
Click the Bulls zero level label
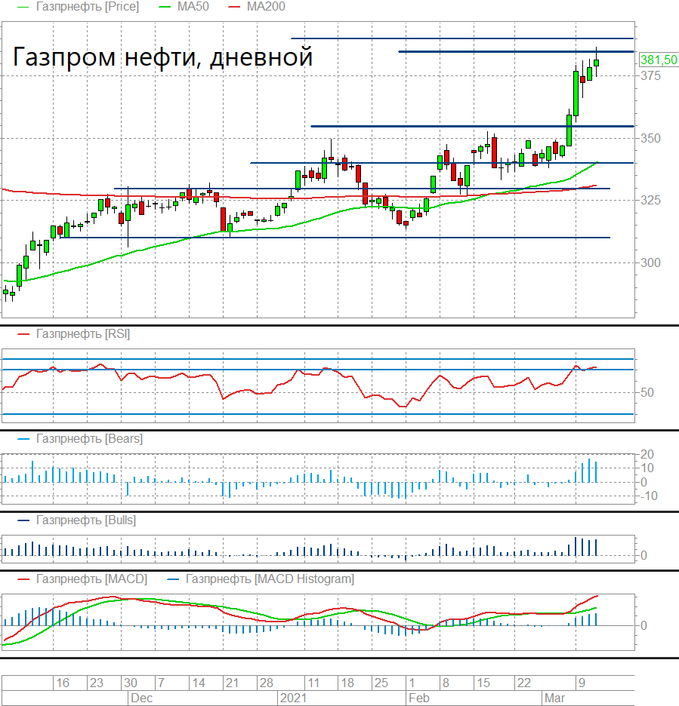click(x=644, y=556)
